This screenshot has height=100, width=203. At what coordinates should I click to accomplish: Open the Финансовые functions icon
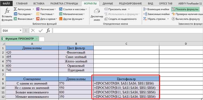point(15,19)
